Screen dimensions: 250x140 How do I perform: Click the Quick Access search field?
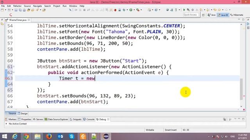tap(191, 15)
